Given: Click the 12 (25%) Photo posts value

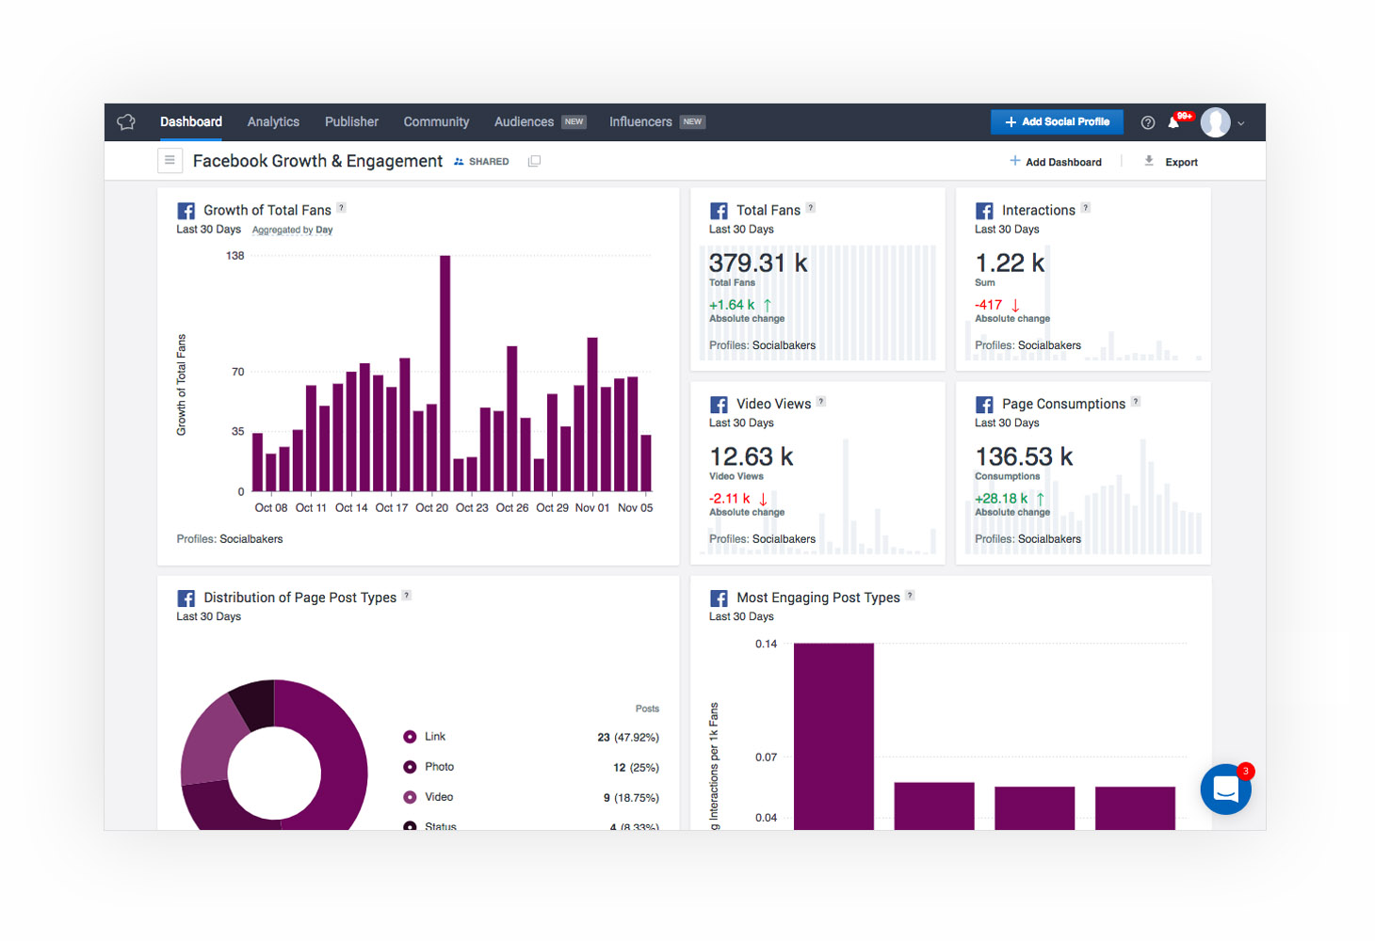Looking at the screenshot, I should click(636, 768).
